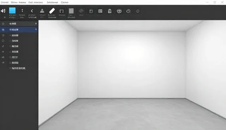The height and width of the screenshot is (130, 226).
Task: Click the gray stacked-lines panel icon
Action: pos(71,11)
